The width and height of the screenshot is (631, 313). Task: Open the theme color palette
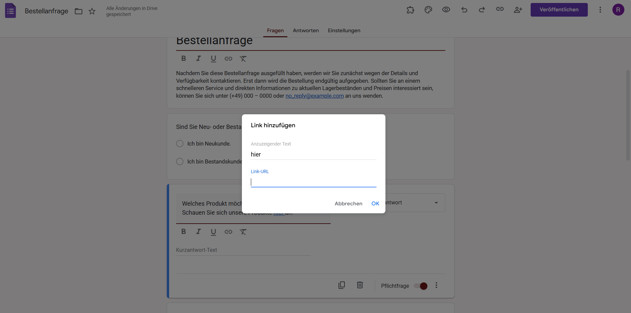pyautogui.click(x=428, y=10)
